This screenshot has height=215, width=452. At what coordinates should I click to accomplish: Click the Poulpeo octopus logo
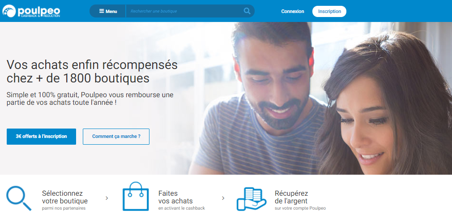[9, 11]
